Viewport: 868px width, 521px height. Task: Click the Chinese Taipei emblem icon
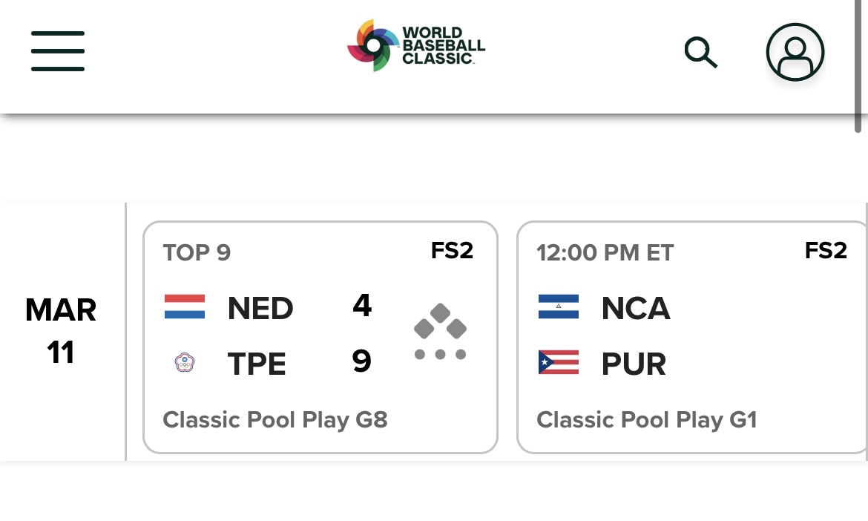(x=184, y=363)
